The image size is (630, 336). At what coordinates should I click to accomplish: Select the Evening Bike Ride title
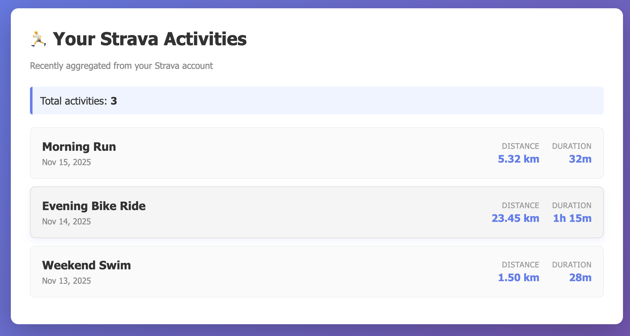pos(94,206)
